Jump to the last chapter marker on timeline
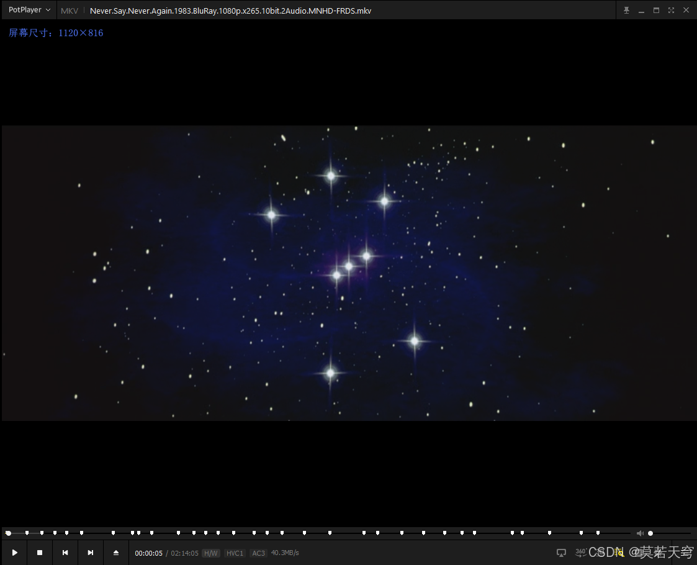This screenshot has width=697, height=565. click(x=598, y=533)
